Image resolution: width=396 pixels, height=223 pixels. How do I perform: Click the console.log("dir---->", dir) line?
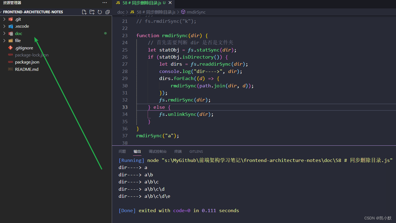tap(201, 71)
